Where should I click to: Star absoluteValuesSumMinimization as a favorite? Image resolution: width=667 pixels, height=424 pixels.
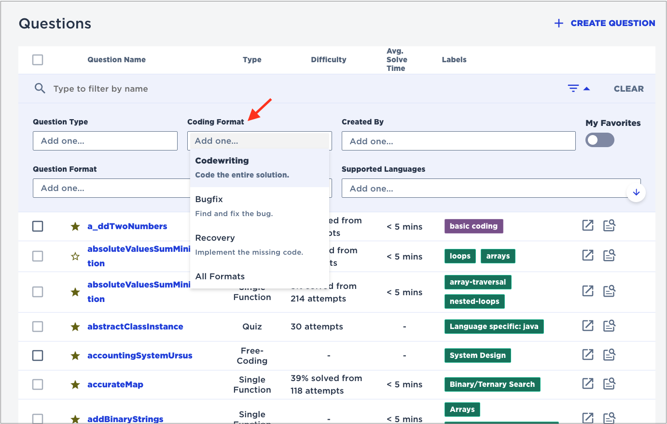(75, 256)
